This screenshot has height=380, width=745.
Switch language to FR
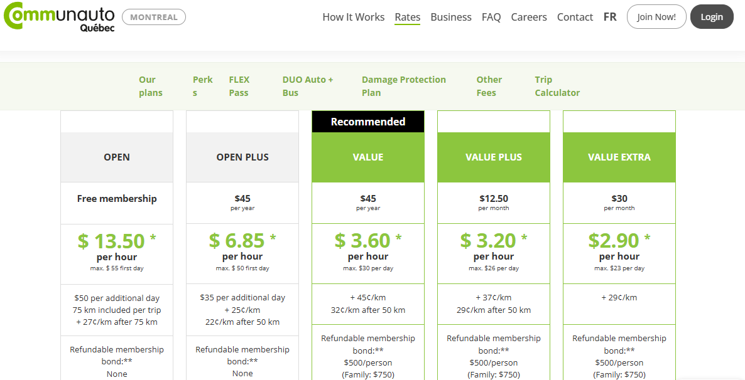pos(610,17)
